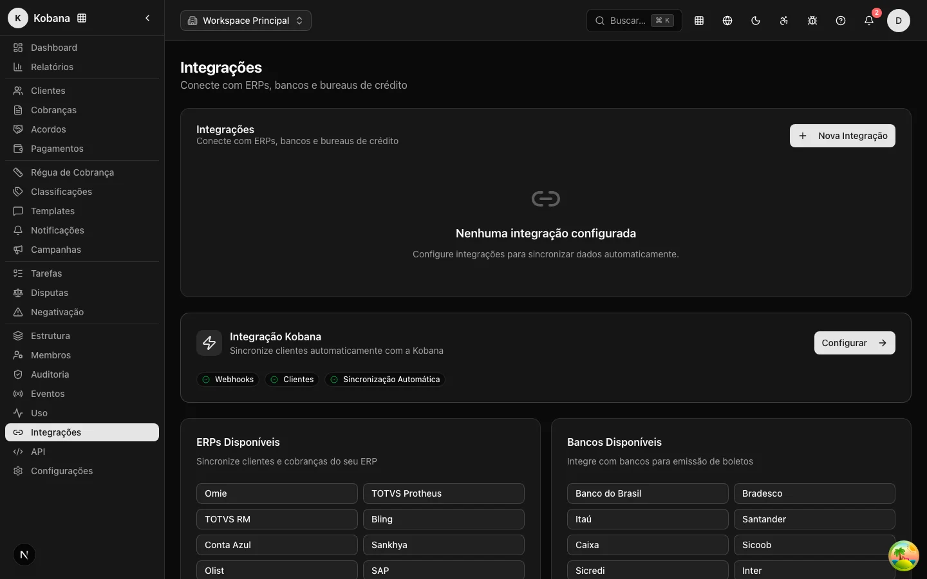Select the Sankhya ERP
The image size is (927, 579).
tap(444, 545)
